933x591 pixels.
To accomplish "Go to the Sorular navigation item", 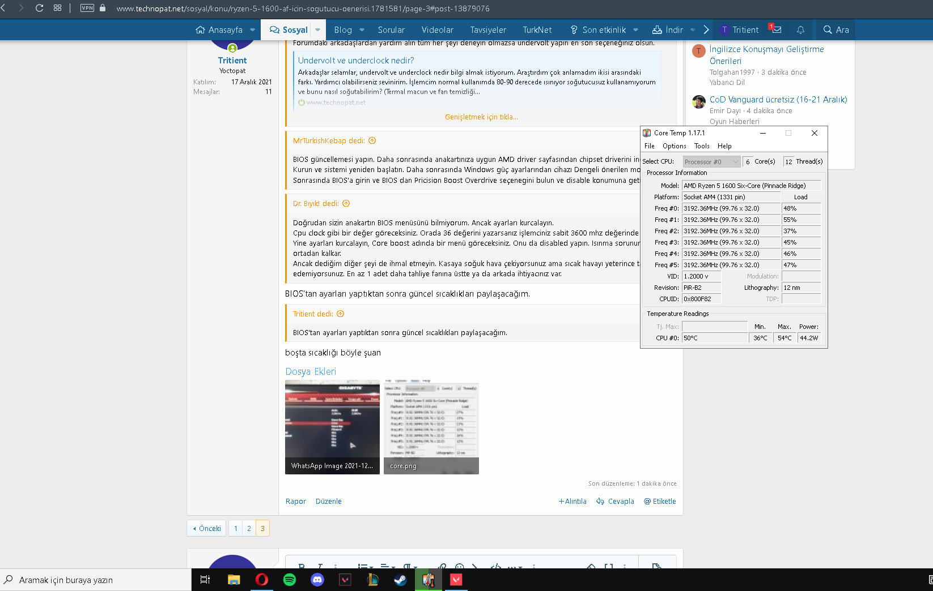I will coord(391,30).
